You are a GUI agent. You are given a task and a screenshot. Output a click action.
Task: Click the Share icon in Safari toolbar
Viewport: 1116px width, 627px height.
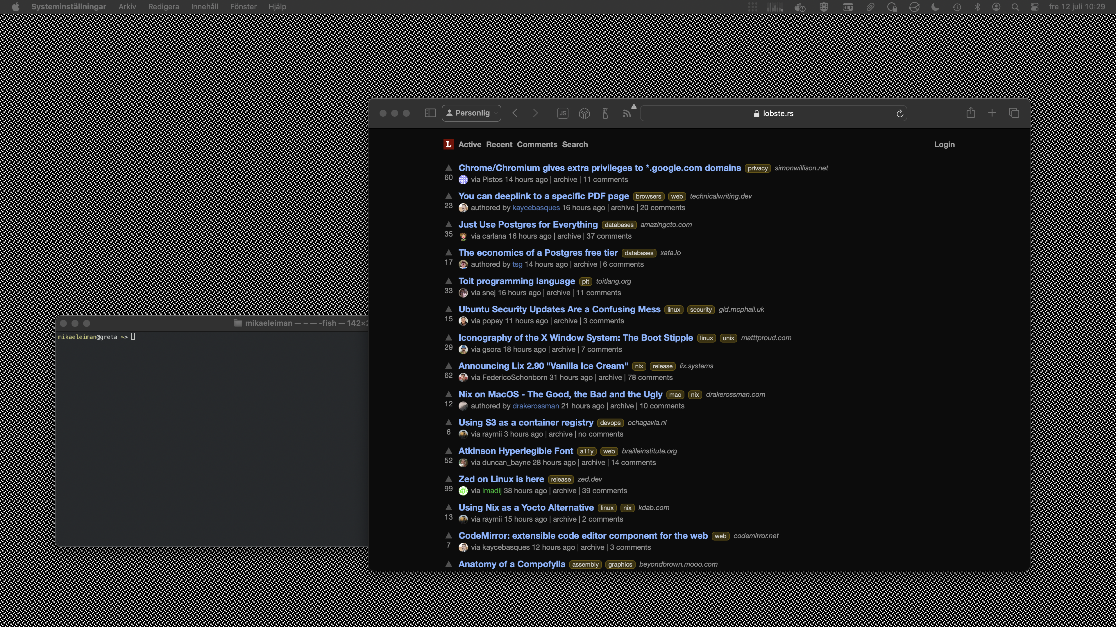970,113
